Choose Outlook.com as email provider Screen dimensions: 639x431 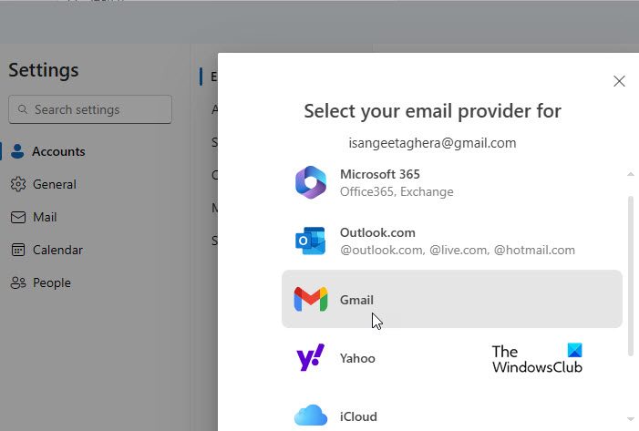pos(452,241)
